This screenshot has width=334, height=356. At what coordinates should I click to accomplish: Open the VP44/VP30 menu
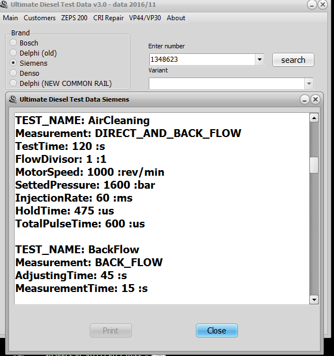[x=145, y=18]
